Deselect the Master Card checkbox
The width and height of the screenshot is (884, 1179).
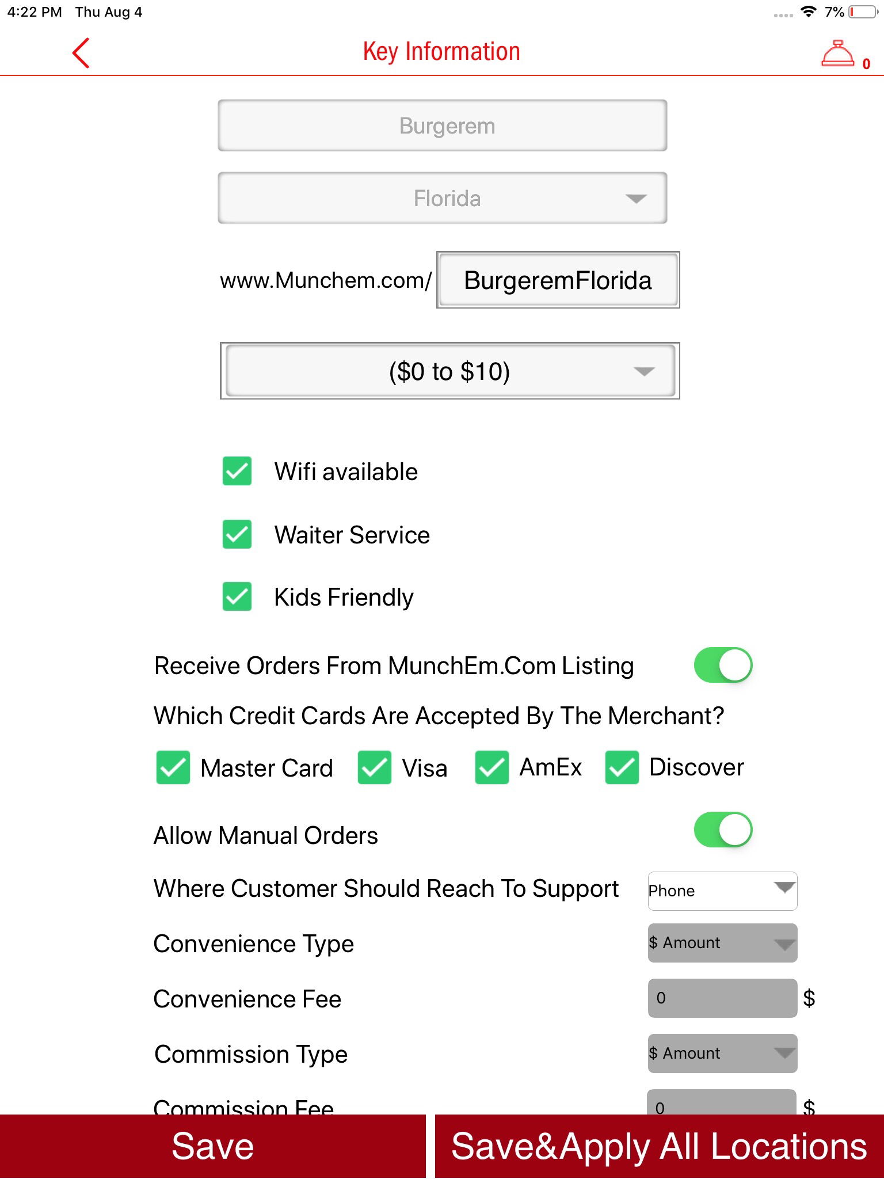173,767
